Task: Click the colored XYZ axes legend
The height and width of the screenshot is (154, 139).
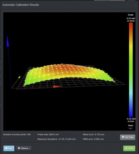Action: [x=131, y=129]
